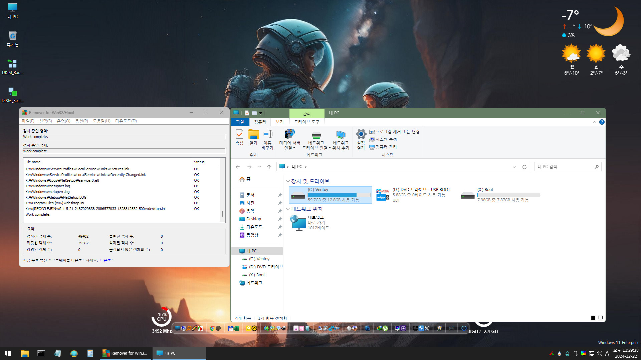Screen dimensions: 641x360
Task: Switch to details view in Explorer status bar
Action: (x=593, y=318)
